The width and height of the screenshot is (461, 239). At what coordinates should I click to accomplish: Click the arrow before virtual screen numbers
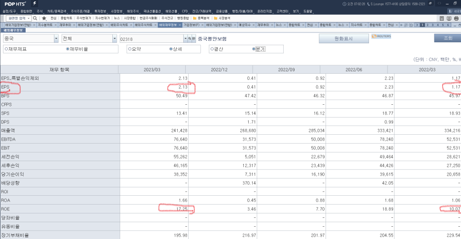tap(417, 25)
